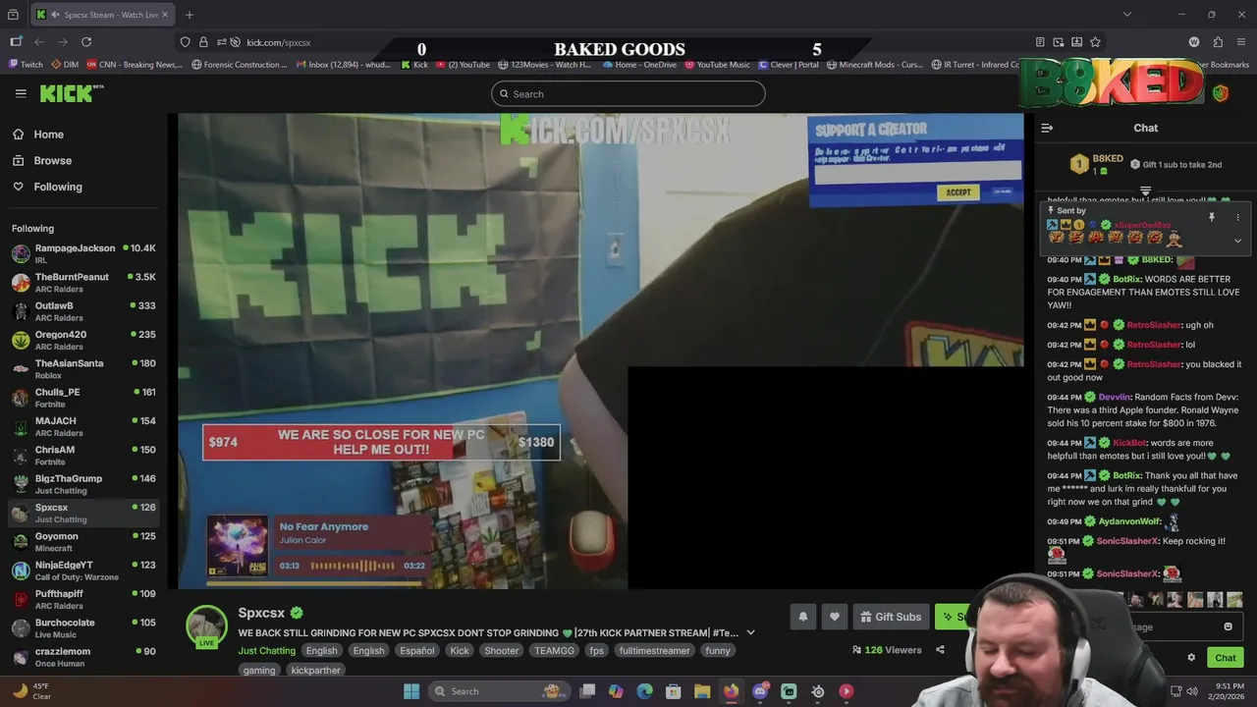Select Goyomon Minecraft stream

coord(83,542)
